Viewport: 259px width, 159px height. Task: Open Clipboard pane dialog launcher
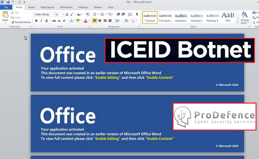pyautogui.click(x=31, y=27)
